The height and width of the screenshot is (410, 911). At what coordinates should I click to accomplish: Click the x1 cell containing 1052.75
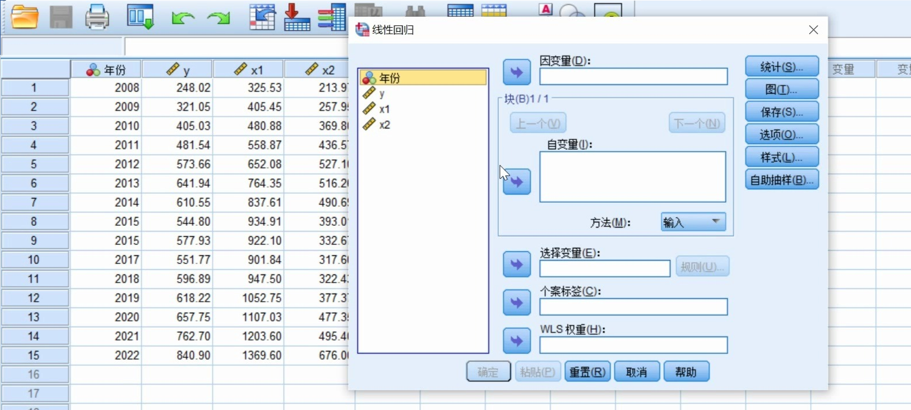248,298
